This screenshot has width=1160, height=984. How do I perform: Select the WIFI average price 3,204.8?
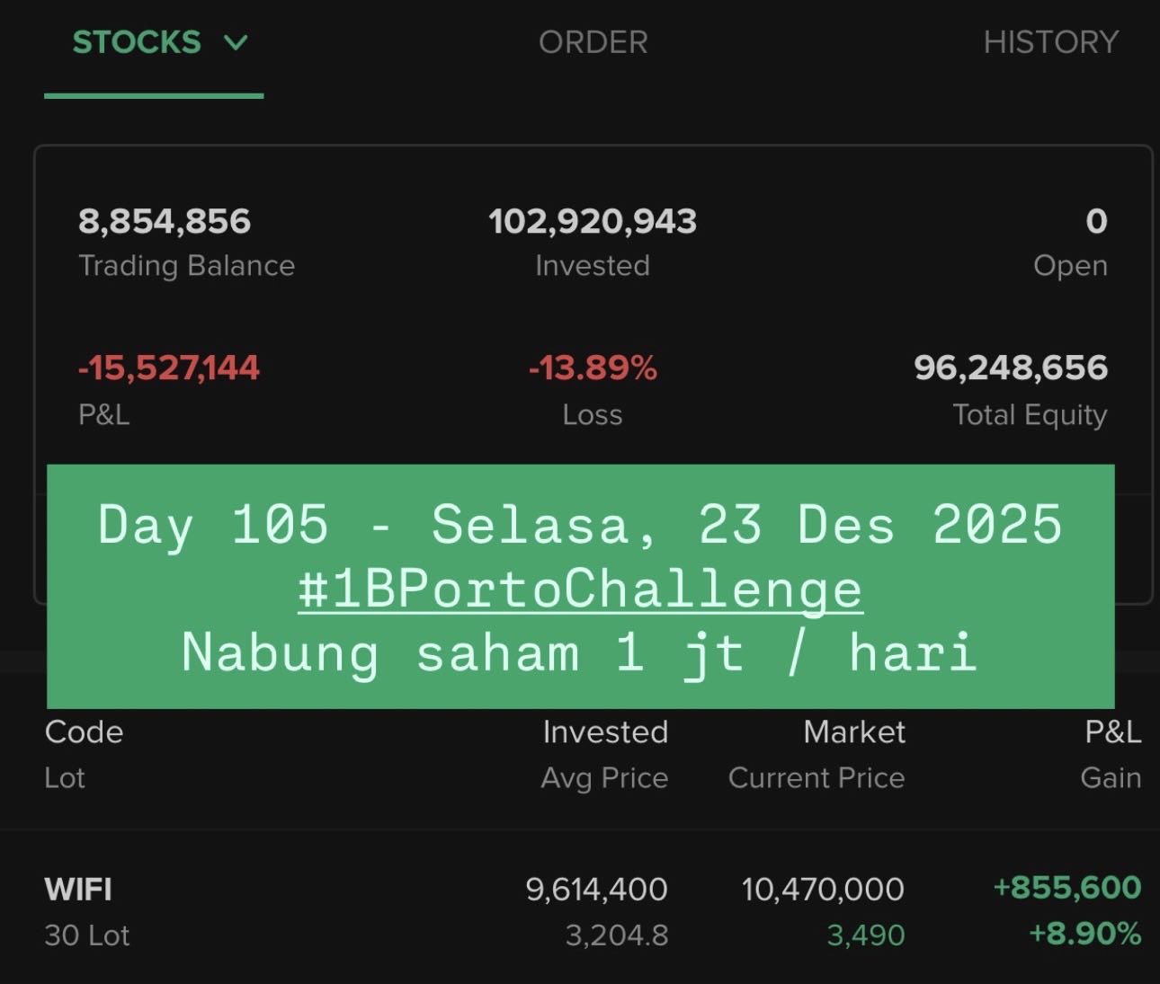[x=616, y=935]
